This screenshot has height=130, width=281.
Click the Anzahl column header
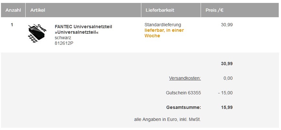pos(13,10)
